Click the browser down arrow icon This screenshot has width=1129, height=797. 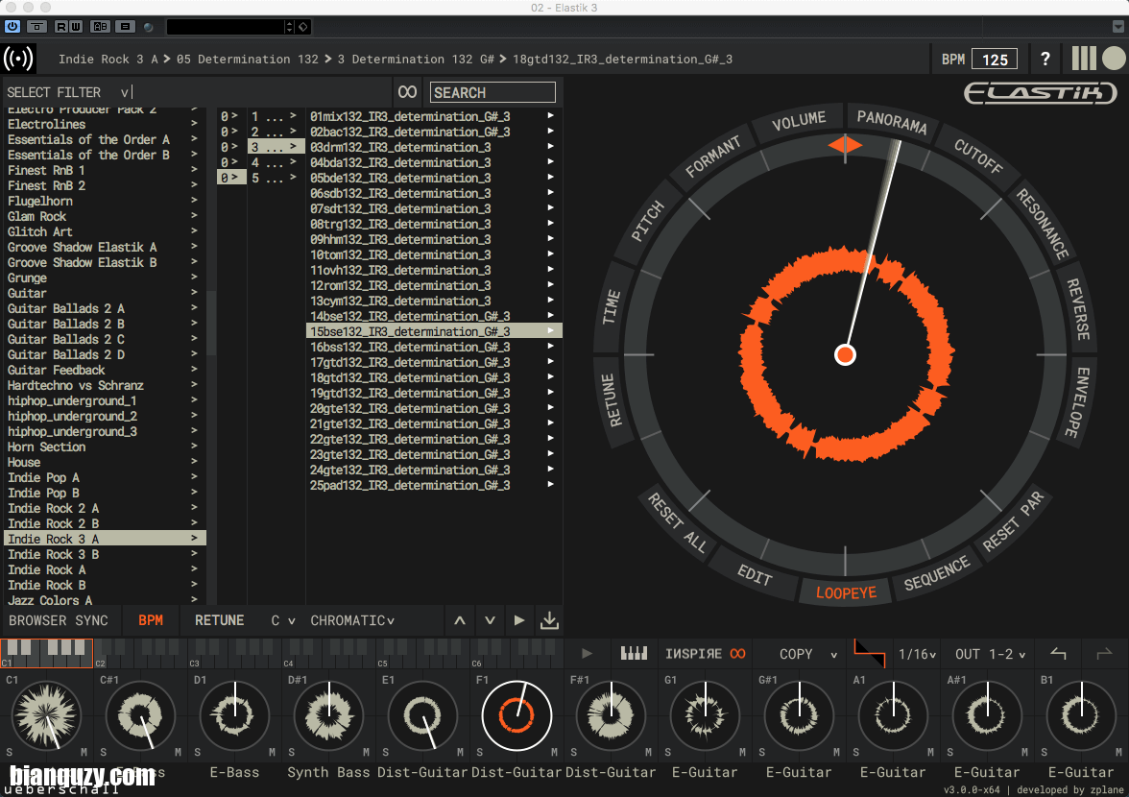click(490, 620)
